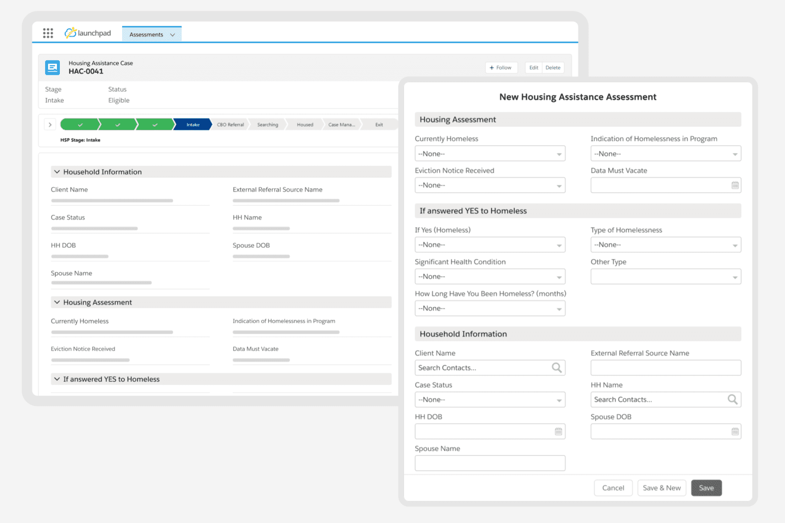Open How Long Have You Been Homeless dropdown
Screen dimensions: 785x523
tap(490, 308)
